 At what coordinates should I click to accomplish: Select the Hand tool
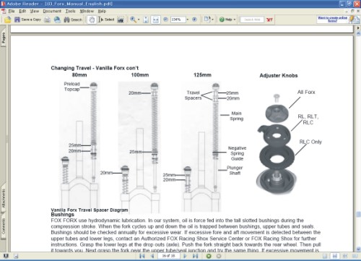point(92,20)
